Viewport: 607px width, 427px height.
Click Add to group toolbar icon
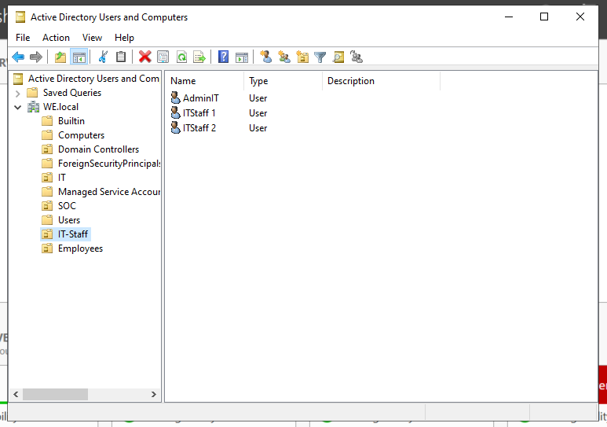[x=357, y=57]
